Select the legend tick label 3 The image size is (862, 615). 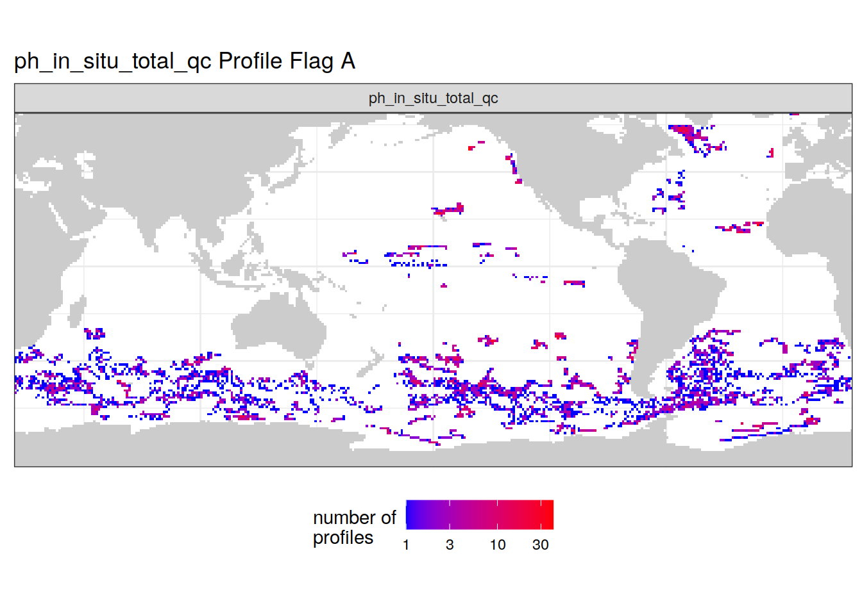click(x=450, y=545)
